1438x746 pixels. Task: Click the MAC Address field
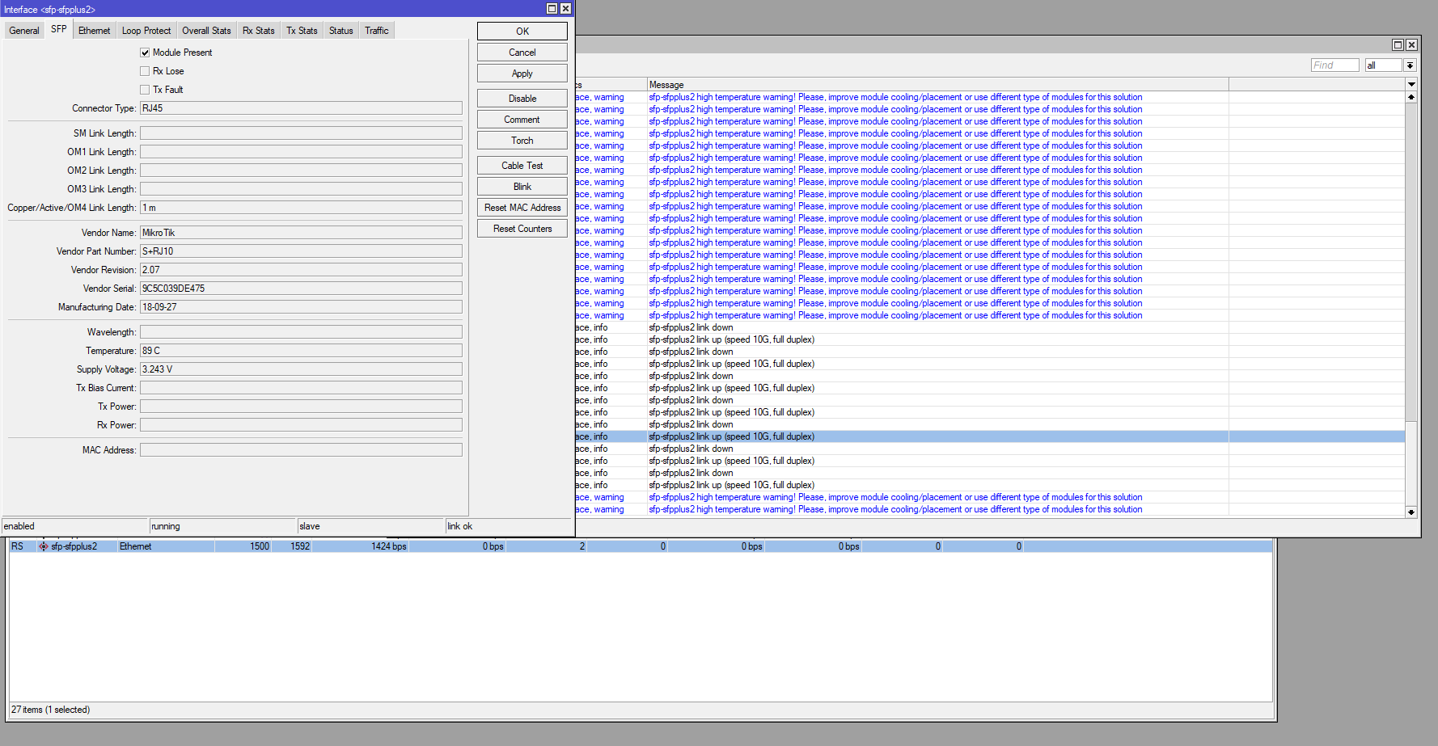301,450
